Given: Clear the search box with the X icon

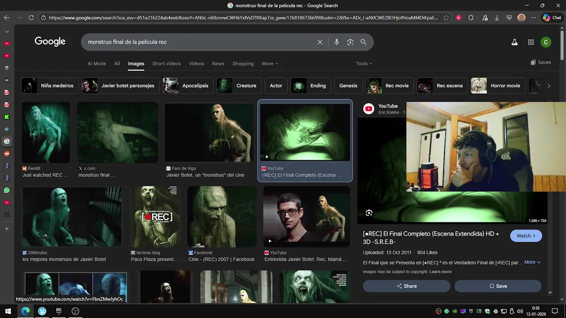Looking at the screenshot, I should [x=320, y=42].
